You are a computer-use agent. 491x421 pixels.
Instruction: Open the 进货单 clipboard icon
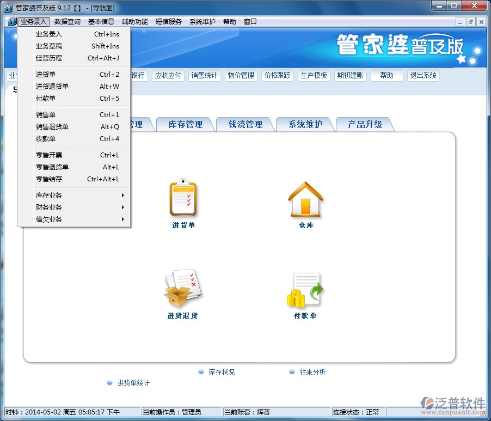[x=183, y=199]
